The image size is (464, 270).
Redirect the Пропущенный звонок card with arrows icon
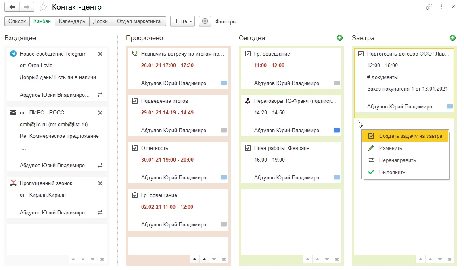click(100, 212)
